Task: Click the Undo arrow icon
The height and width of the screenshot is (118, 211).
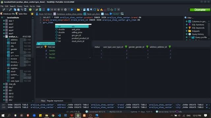Action: tap(22, 10)
